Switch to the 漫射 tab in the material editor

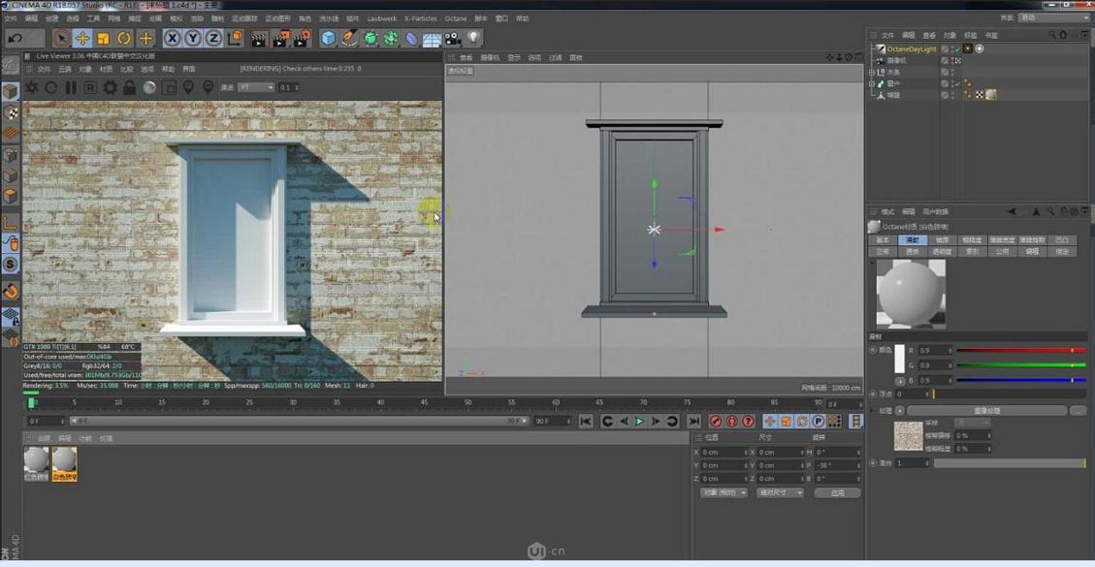(x=915, y=238)
